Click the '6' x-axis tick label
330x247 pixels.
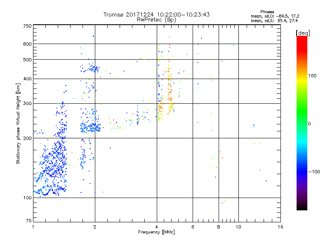pyautogui.click(x=193, y=227)
